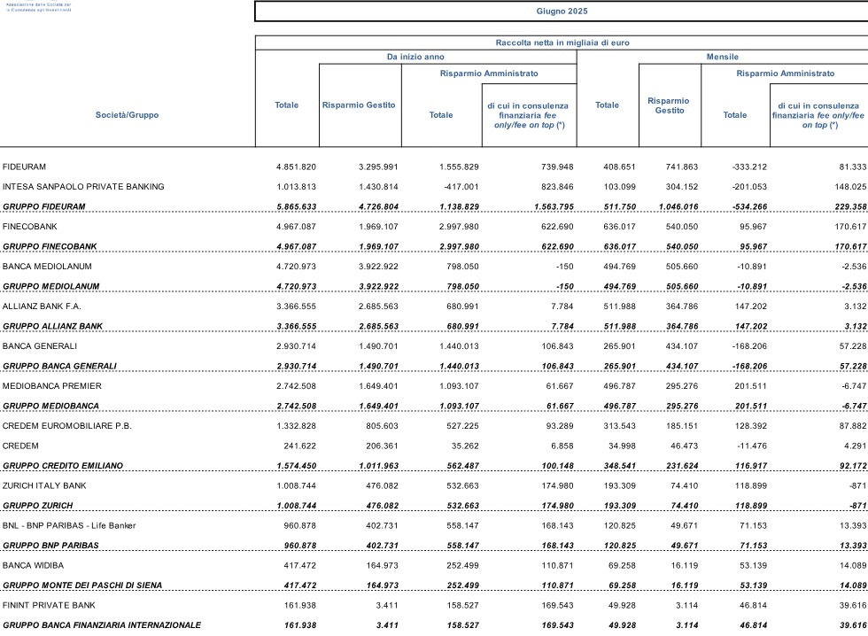
Task: Select the Società/Gruppo column header
Action: (x=127, y=115)
